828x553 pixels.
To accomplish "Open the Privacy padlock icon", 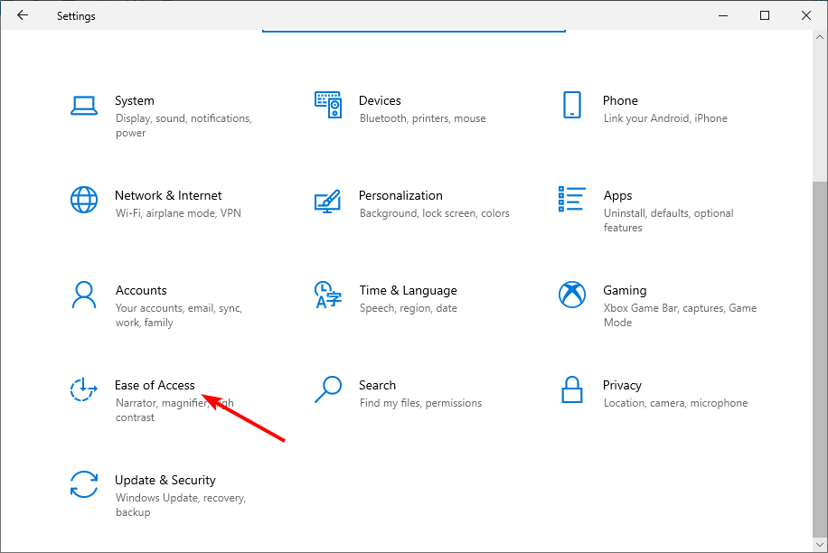I will pos(571,389).
